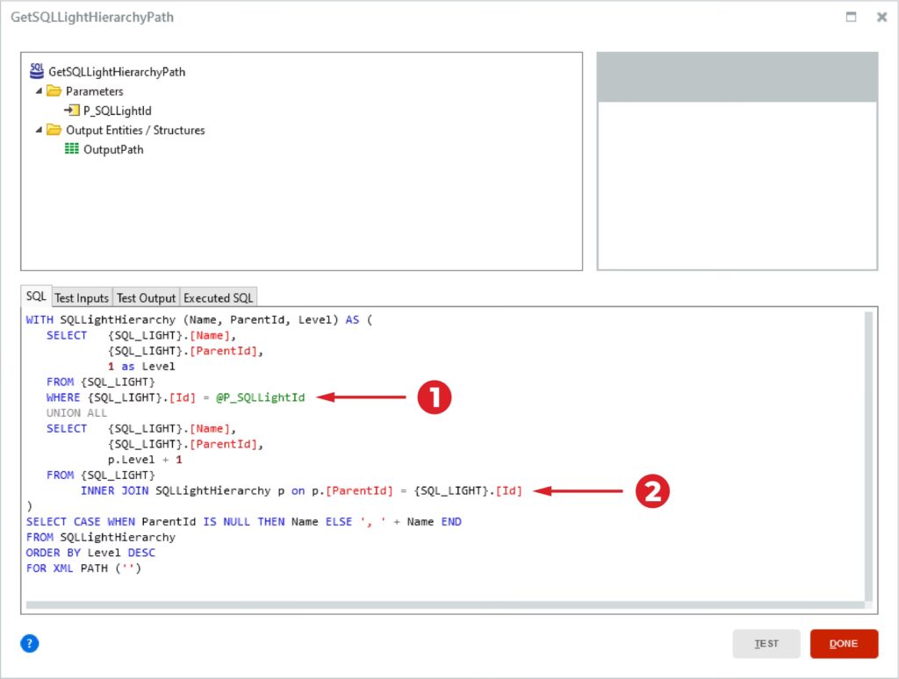Switch to the Test Inputs tab
Screen dimensions: 899x679
pyautogui.click(x=81, y=298)
